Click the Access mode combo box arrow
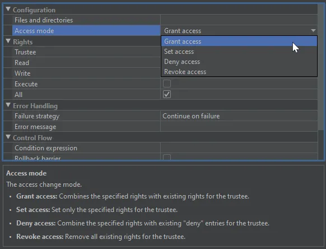The height and width of the screenshot is (249, 326). (x=313, y=31)
